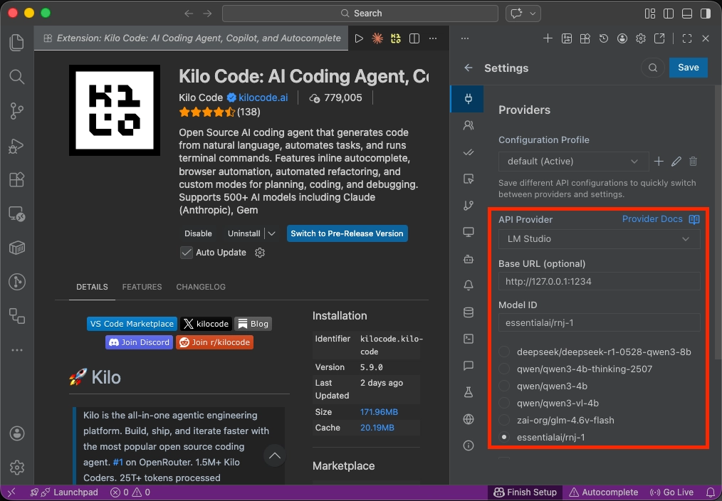The width and height of the screenshot is (722, 501).
Task: Click into Model ID field
Action: tap(599, 323)
